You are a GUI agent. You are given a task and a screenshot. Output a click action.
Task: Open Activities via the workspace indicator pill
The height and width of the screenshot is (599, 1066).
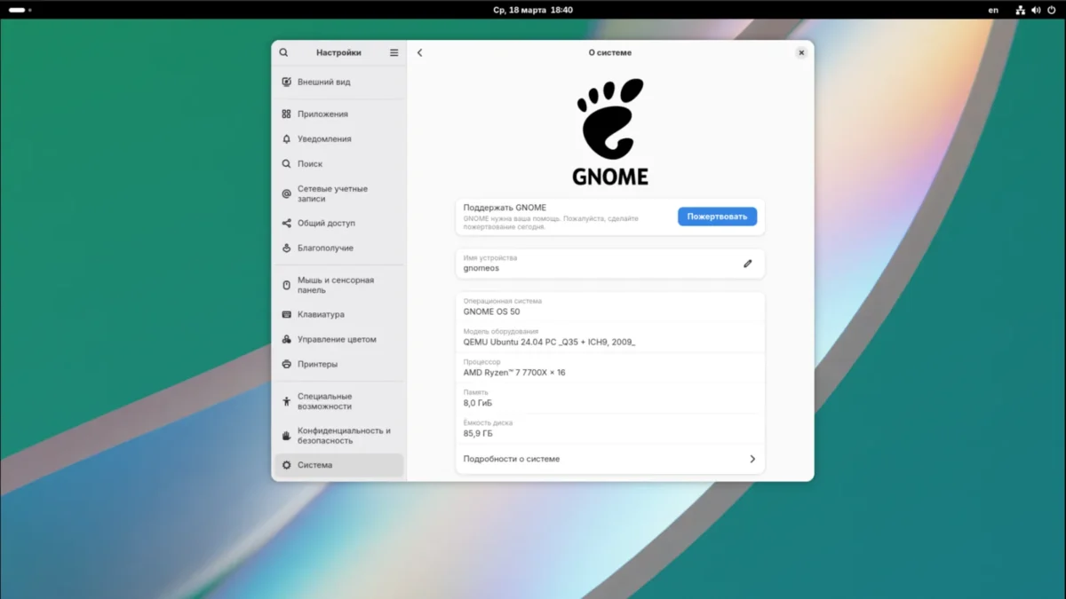tap(20, 10)
